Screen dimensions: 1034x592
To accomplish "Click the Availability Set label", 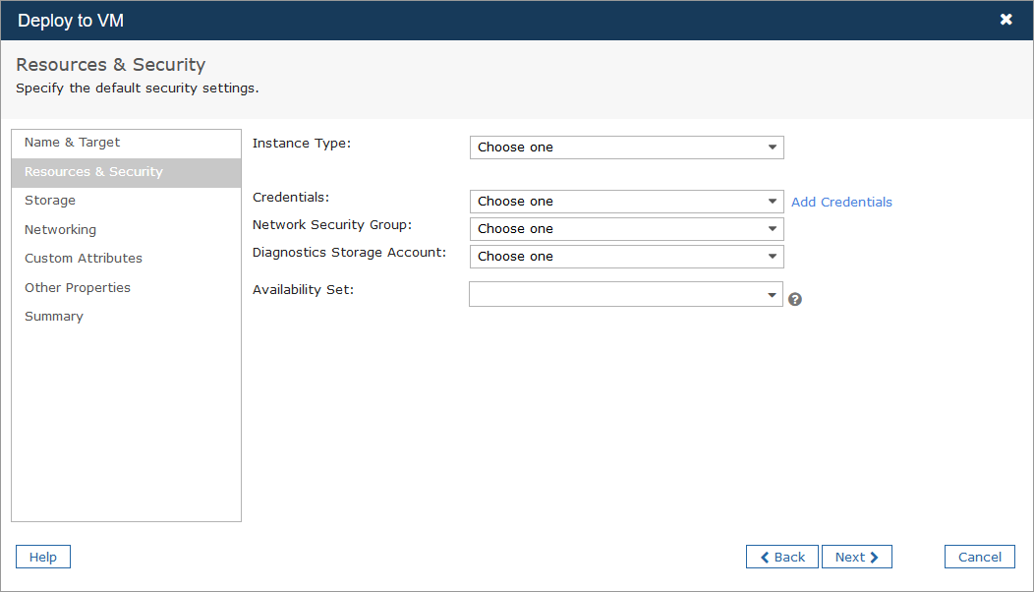I will point(303,290).
